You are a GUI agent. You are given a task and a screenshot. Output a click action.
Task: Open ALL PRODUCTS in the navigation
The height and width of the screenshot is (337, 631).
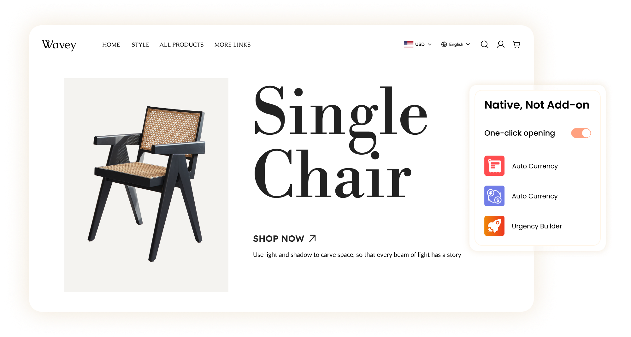181,45
